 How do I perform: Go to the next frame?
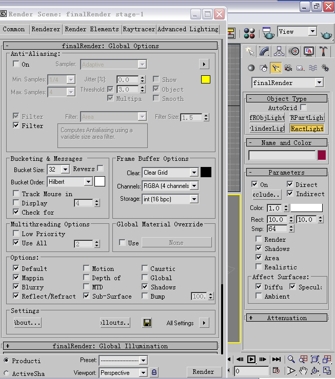tap(263, 359)
